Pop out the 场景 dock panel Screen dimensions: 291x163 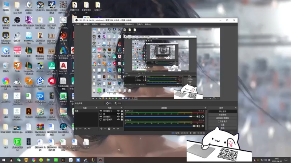pyautogui.click(x=96, y=108)
